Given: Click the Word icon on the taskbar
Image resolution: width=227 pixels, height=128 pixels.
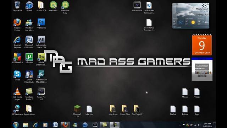Looking at the screenshot, I should tap(55, 125).
